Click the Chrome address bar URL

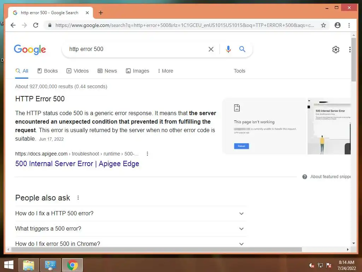pyautogui.click(x=185, y=25)
